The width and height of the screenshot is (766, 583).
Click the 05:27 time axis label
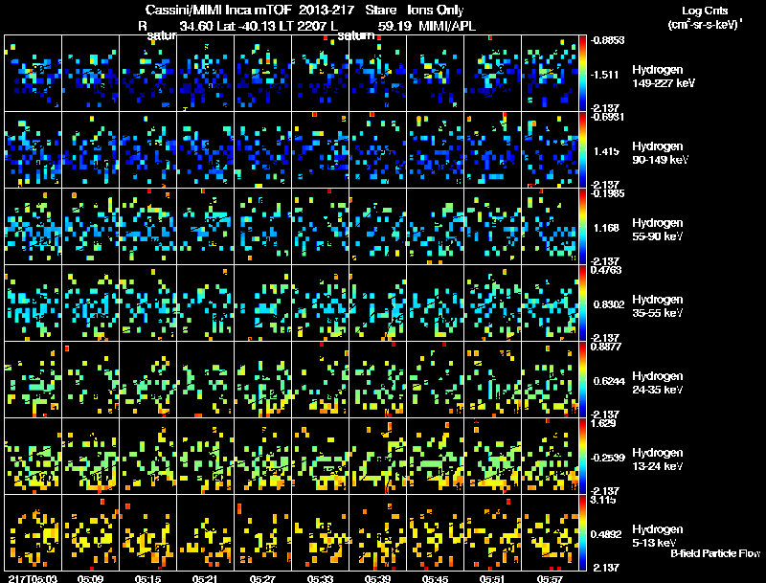point(262,578)
